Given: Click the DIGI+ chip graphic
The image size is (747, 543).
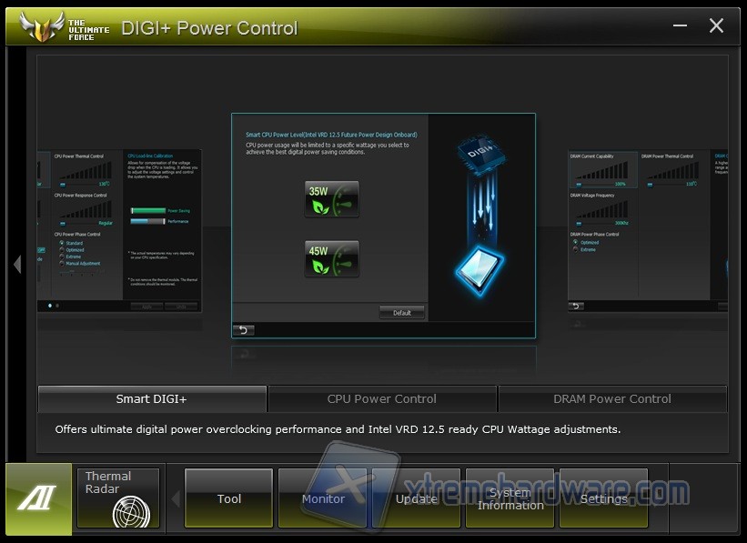Looking at the screenshot, I should [480, 157].
